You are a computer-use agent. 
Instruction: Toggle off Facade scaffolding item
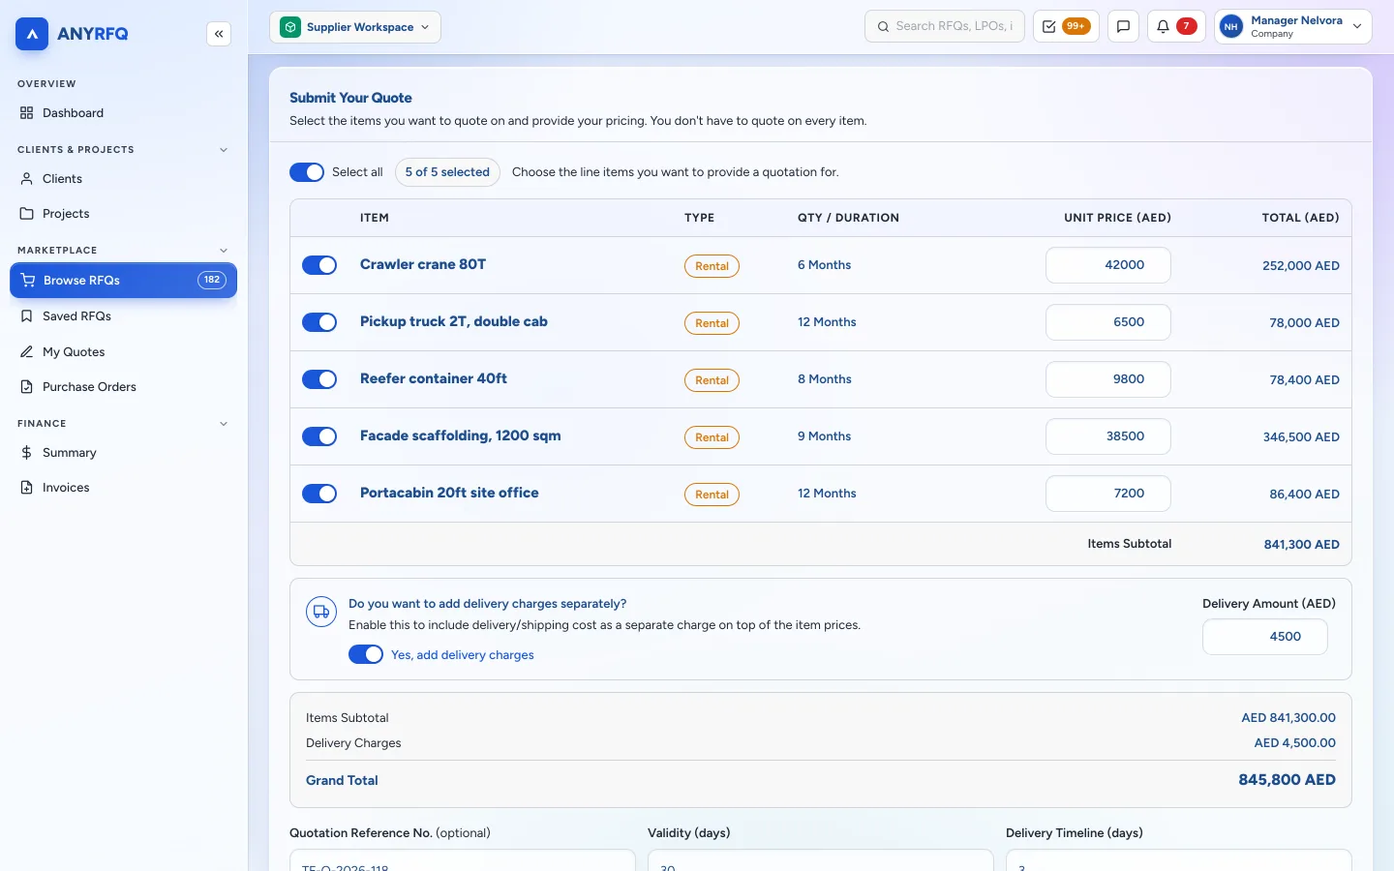pos(319,436)
